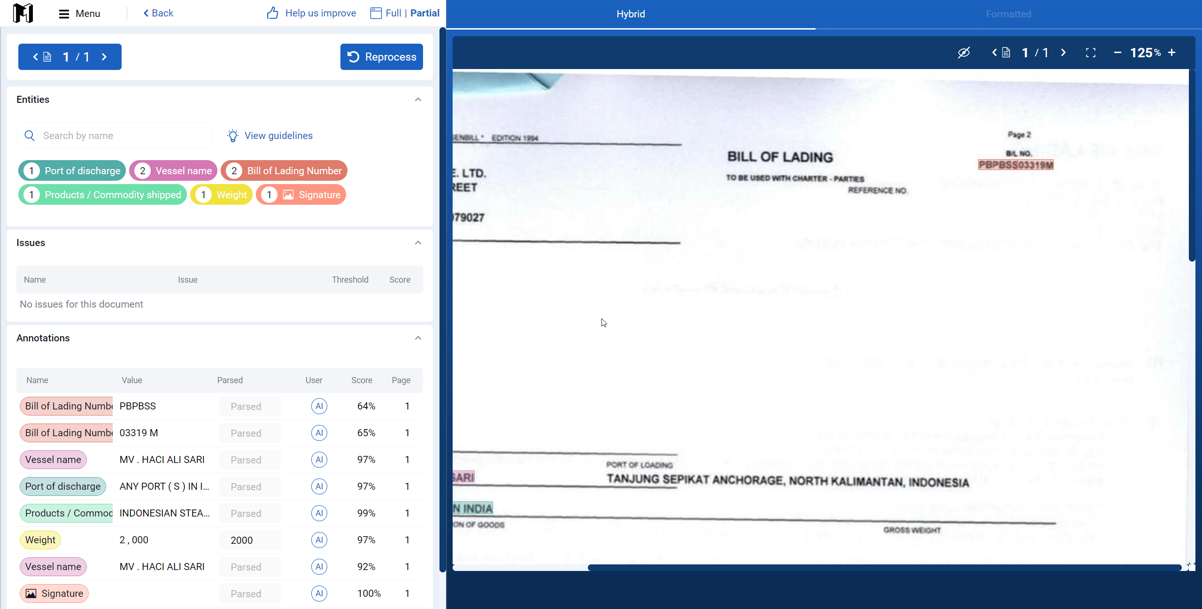Image resolution: width=1202 pixels, height=609 pixels.
Task: Click document icon in left panel pager
Action: [x=47, y=57]
